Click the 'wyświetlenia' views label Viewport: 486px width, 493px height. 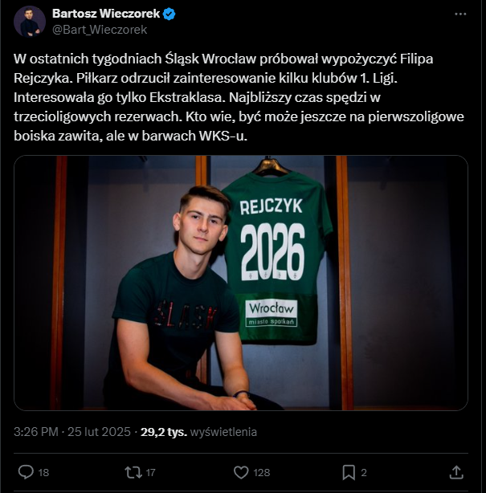tap(224, 432)
